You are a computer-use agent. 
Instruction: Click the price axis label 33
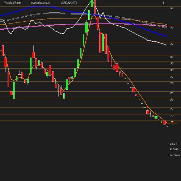(x=172, y=70)
